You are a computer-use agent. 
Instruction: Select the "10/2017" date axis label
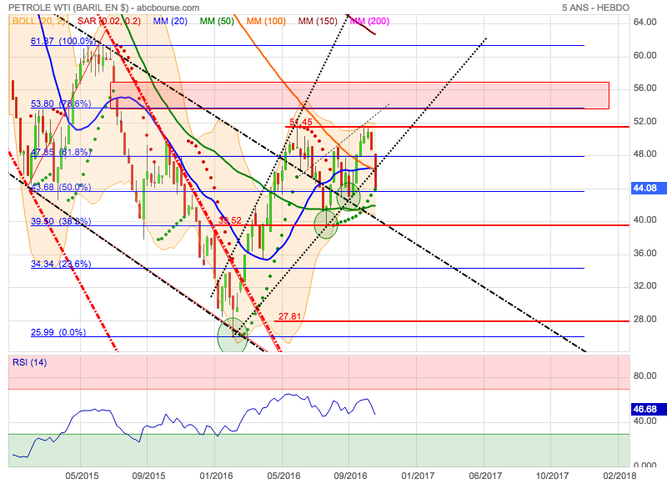click(552, 476)
